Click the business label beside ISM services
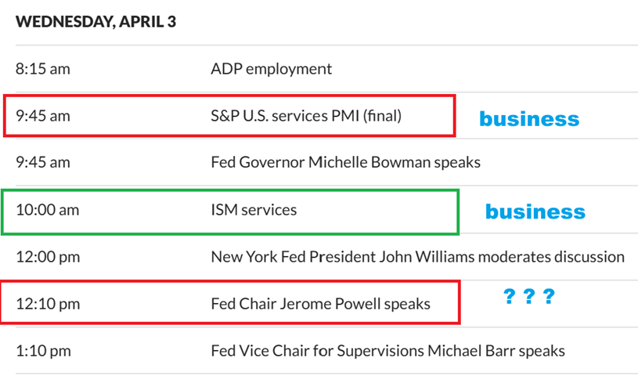Image resolution: width=638 pixels, height=376 pixels. tap(535, 211)
